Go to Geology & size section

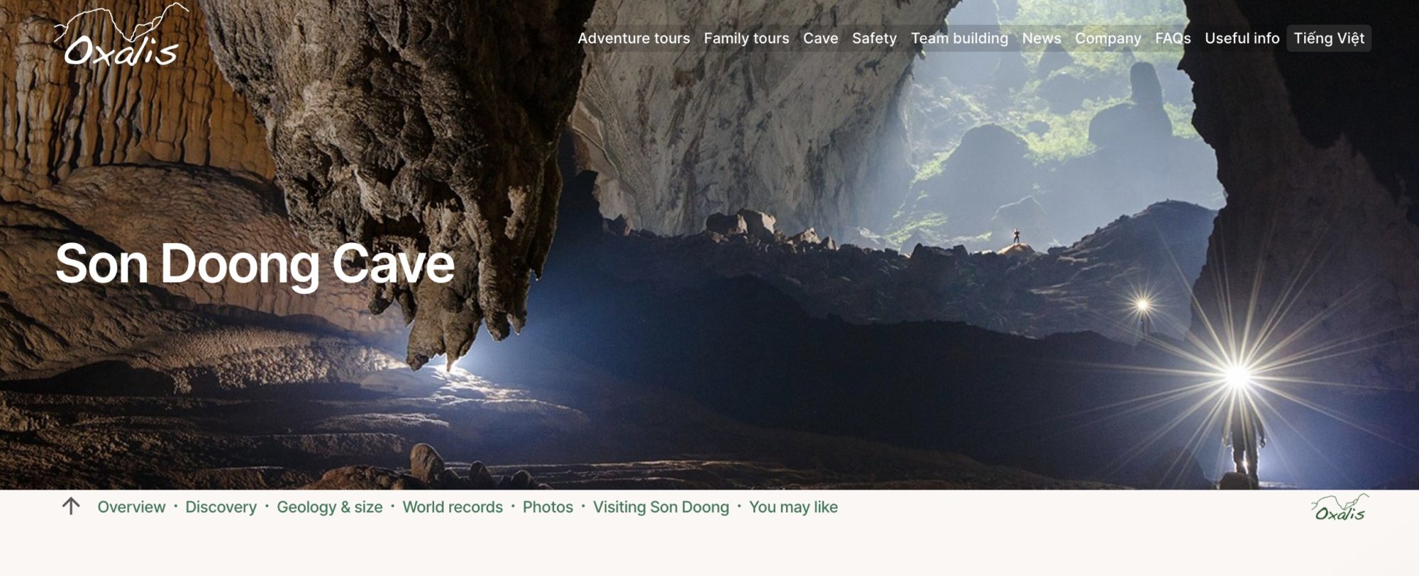pos(329,507)
